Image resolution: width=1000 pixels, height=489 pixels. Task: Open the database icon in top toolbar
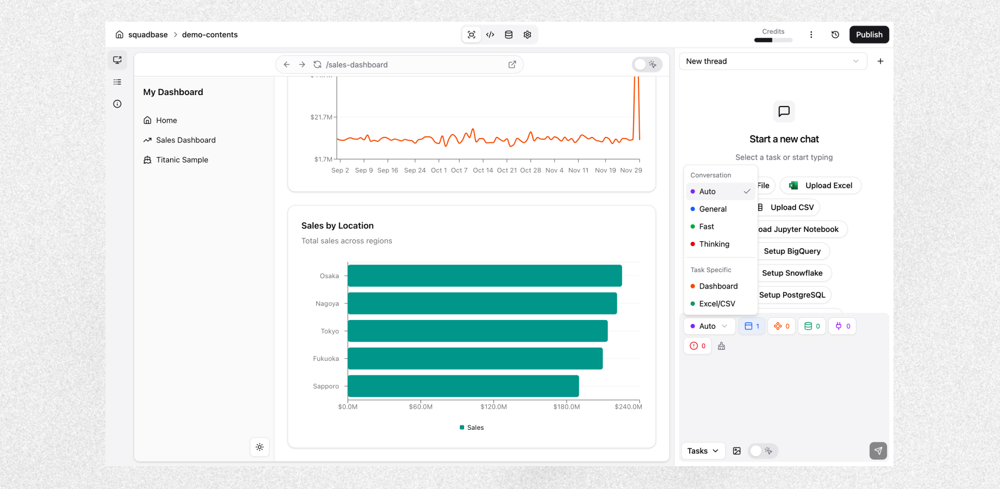click(x=509, y=35)
